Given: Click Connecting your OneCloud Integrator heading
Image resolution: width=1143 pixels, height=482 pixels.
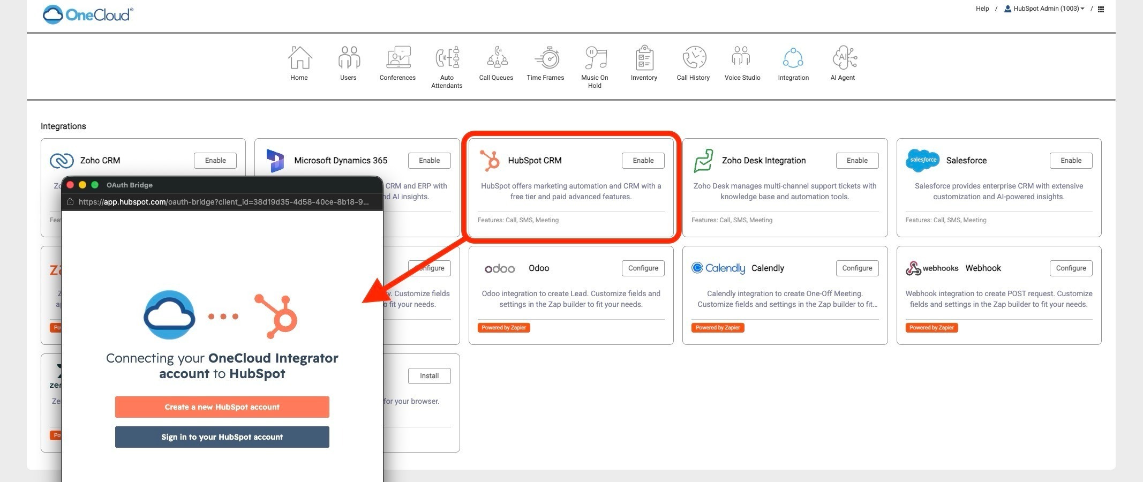Looking at the screenshot, I should click(222, 366).
